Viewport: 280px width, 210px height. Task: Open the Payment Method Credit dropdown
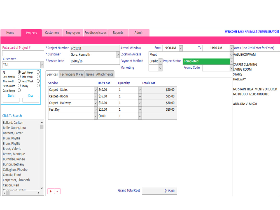tap(160, 61)
